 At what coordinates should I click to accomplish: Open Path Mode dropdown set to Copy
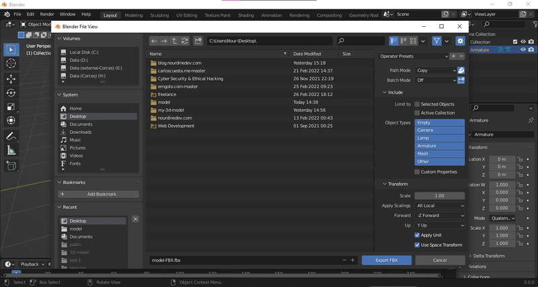coord(435,71)
